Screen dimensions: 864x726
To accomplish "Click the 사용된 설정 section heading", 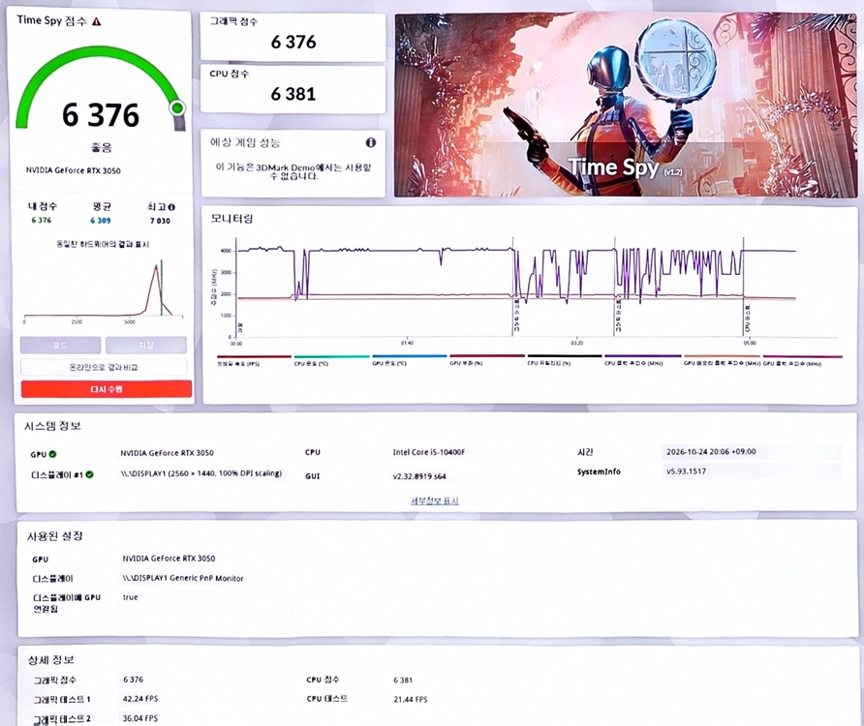I will coord(55,536).
